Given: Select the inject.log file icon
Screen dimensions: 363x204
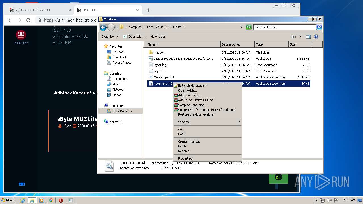Looking at the screenshot, I should click(x=151, y=65).
